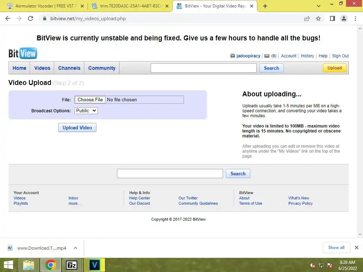This screenshot has height=272, width=363.
Task: Close the downloads bar
Action: (x=357, y=248)
